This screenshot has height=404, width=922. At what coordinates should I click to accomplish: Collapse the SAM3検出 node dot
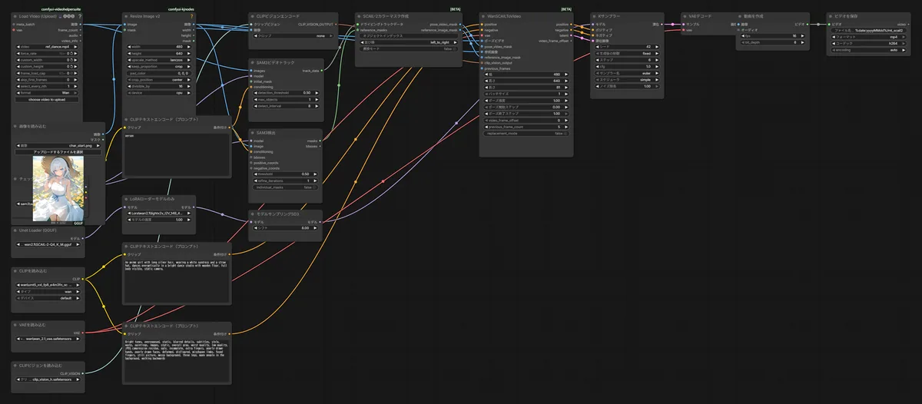click(x=252, y=132)
